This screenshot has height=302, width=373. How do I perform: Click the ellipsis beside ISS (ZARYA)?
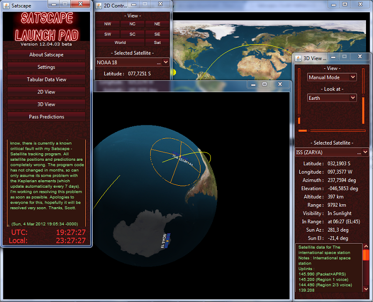359,153
